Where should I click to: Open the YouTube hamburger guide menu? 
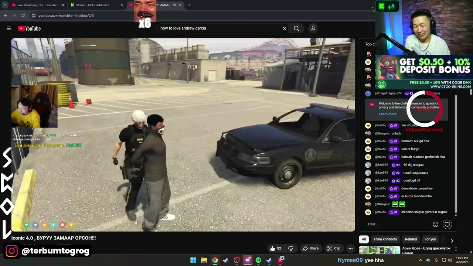coord(9,28)
